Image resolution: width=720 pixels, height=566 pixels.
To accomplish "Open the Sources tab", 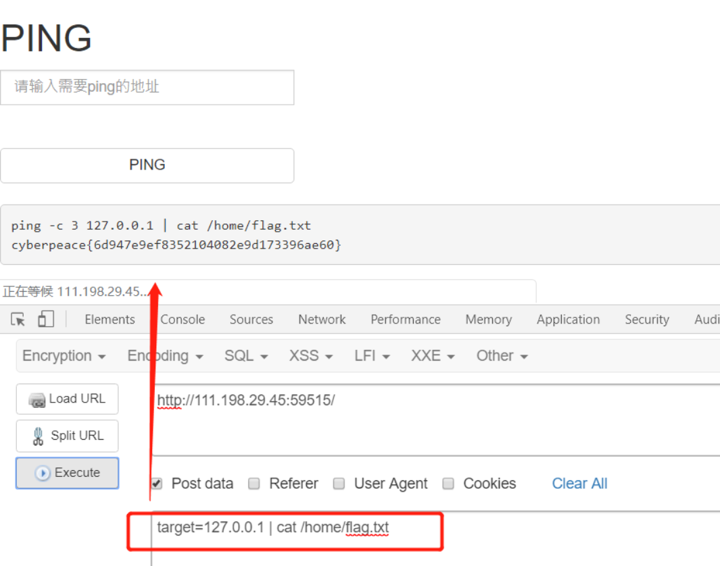I will (251, 319).
